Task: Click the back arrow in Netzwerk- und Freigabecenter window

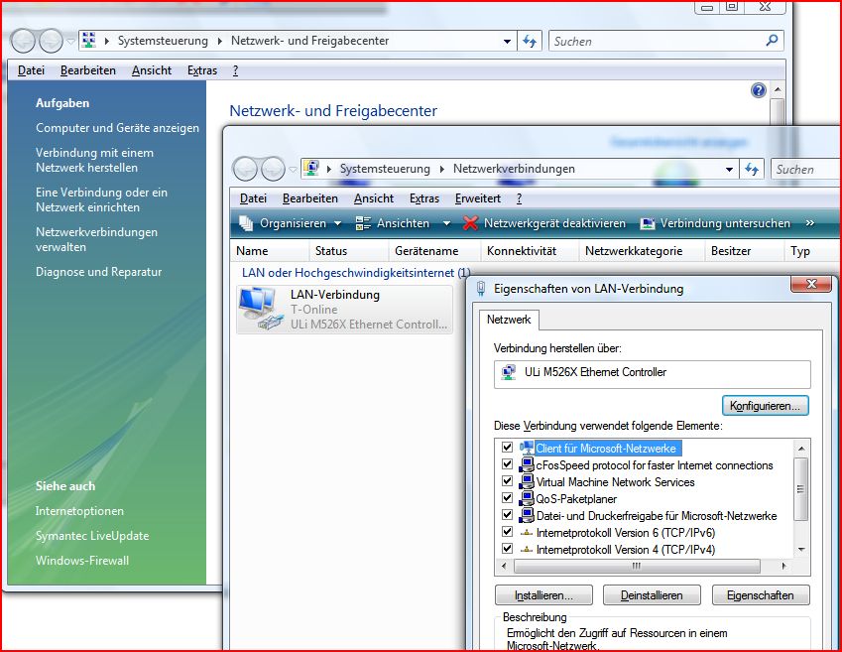Action: [x=23, y=42]
